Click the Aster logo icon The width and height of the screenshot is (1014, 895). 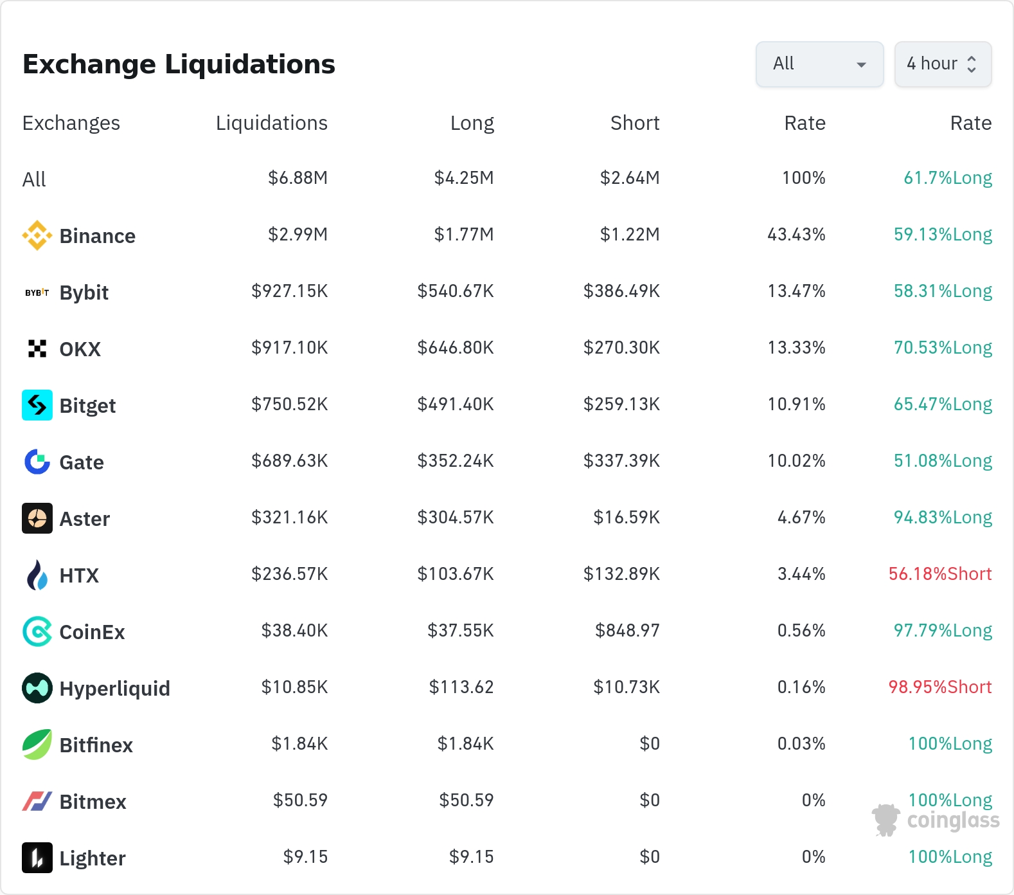(37, 518)
